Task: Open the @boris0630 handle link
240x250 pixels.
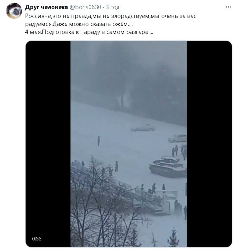Action: click(x=85, y=7)
